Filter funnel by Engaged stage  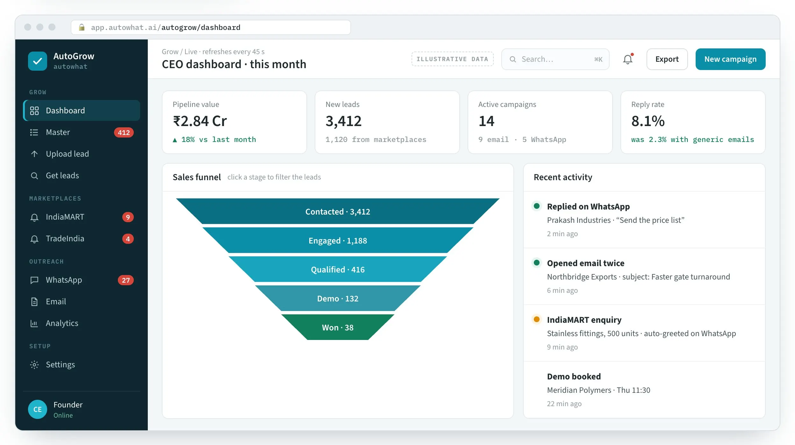(338, 241)
